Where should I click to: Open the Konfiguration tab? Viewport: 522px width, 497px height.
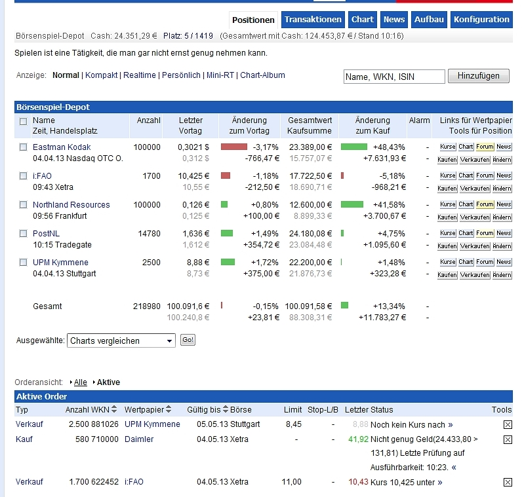coord(481,20)
